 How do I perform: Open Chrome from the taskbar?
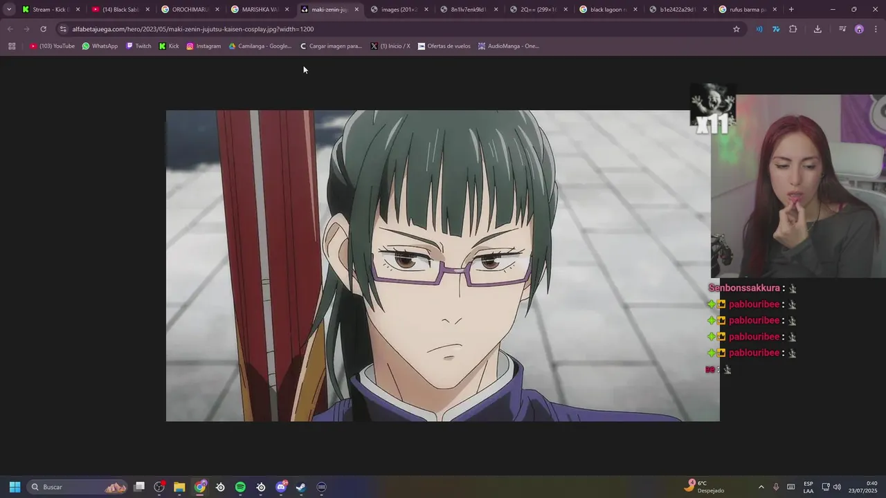(200, 487)
